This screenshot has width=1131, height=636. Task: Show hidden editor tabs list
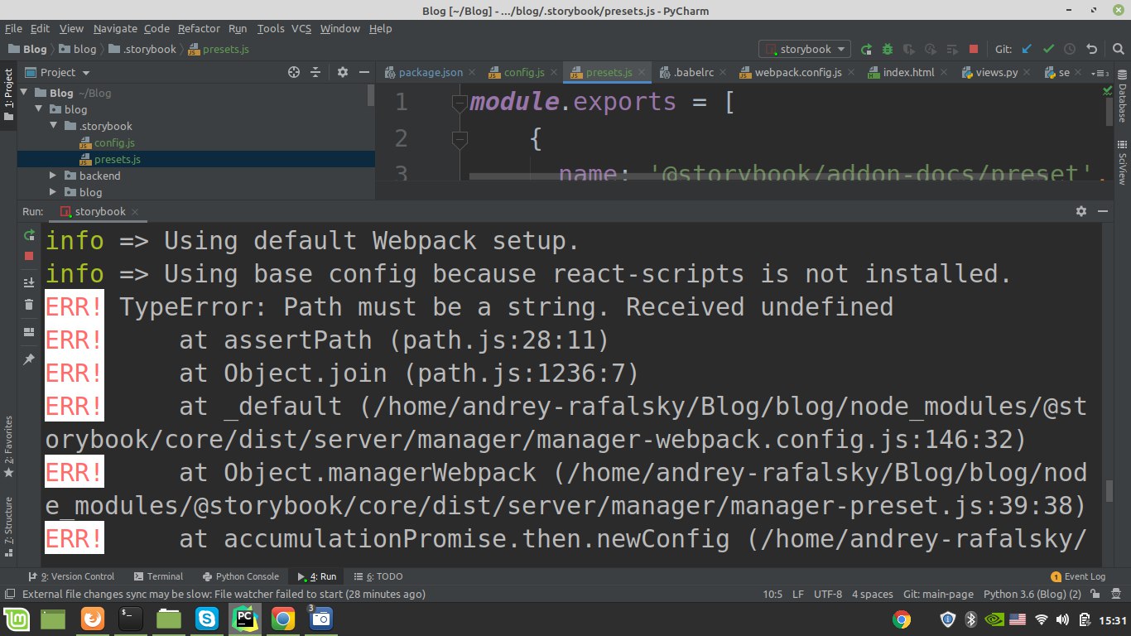(1100, 73)
